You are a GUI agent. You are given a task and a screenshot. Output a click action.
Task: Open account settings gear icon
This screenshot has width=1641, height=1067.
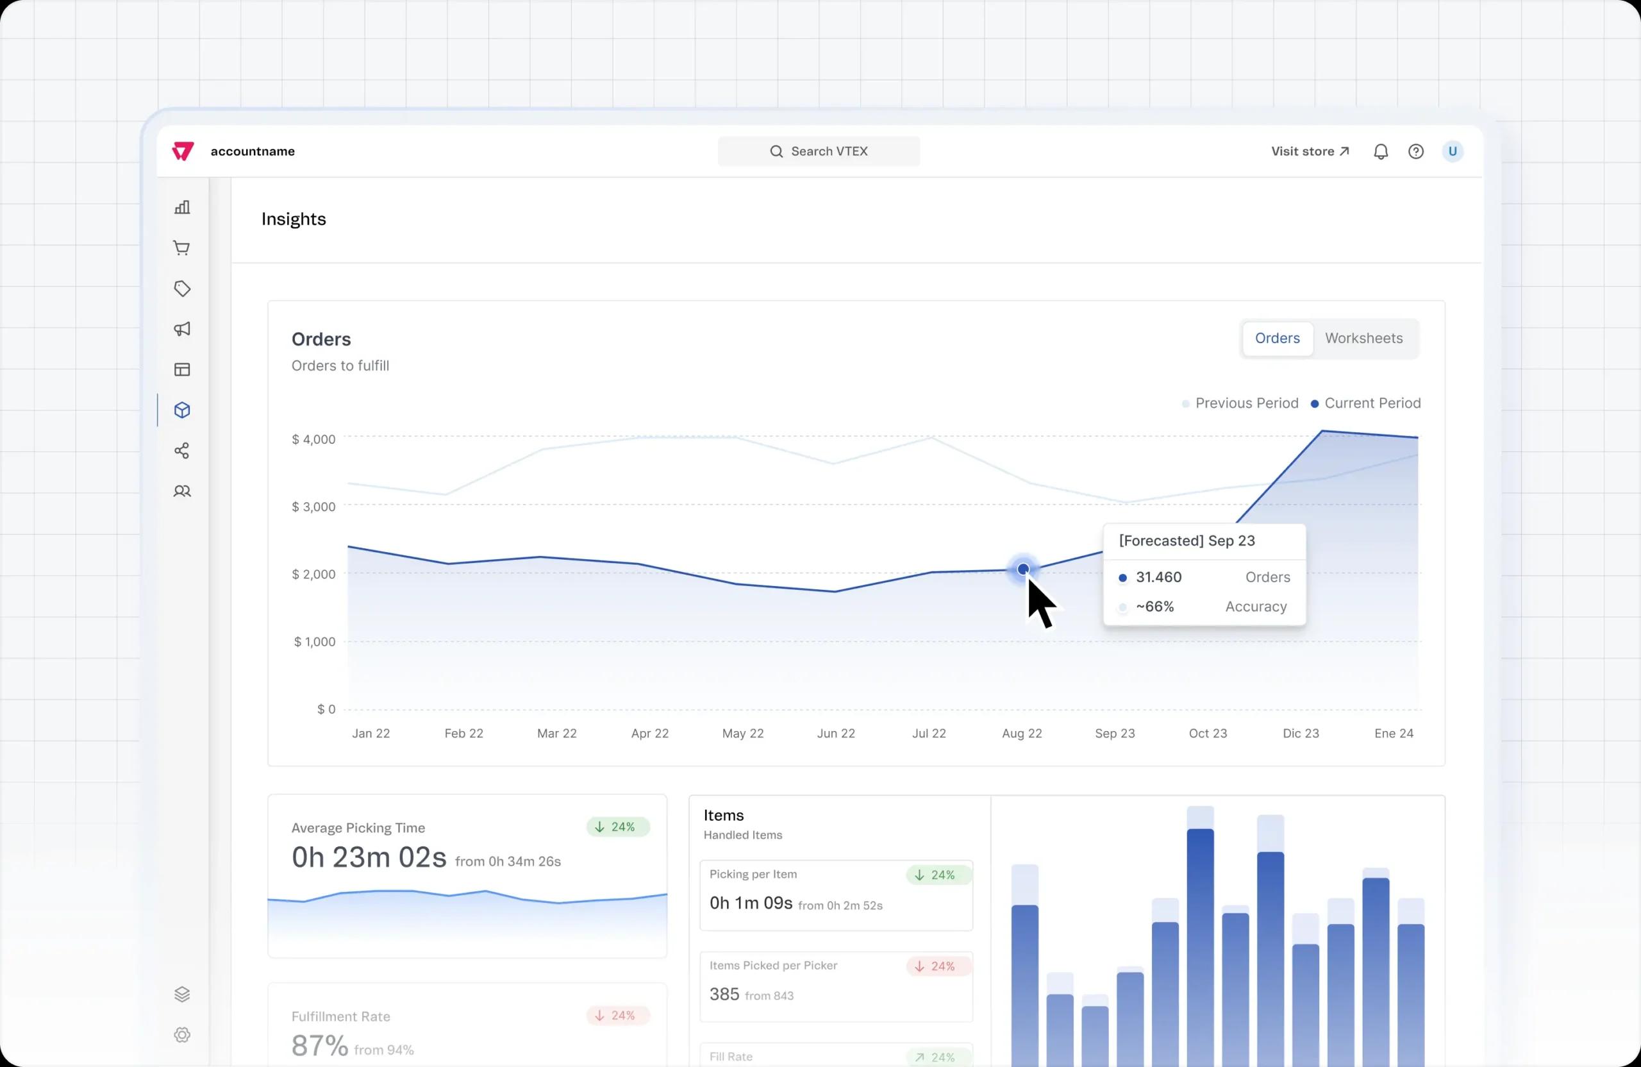pyautogui.click(x=182, y=1034)
